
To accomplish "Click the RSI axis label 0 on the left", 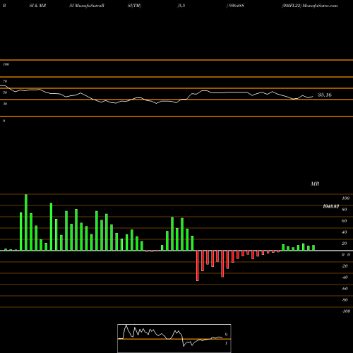I will 4,121.
